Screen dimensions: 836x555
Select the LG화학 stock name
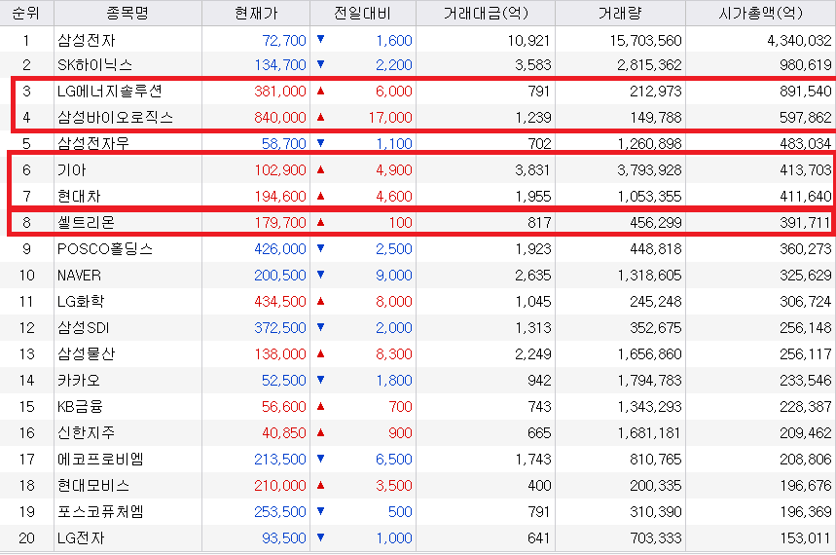80,301
